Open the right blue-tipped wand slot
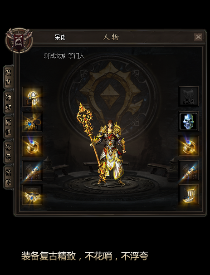This screenshot has width=210, height=275. 189,170
